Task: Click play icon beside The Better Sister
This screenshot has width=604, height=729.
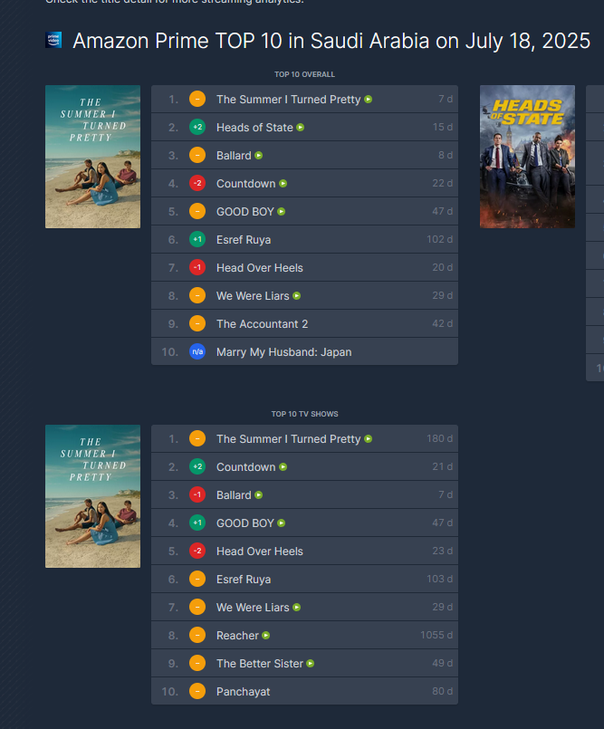Action: pos(311,664)
